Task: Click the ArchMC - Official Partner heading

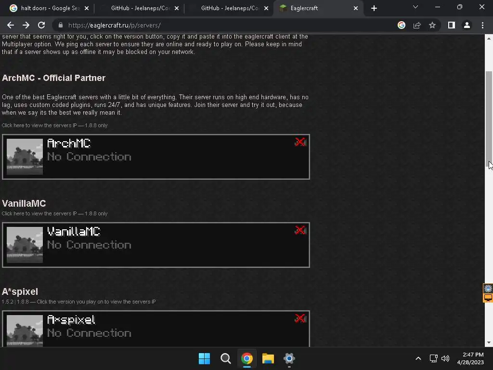Action: point(53,78)
